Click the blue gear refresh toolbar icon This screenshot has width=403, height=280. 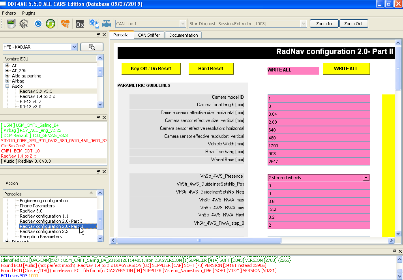(x=38, y=24)
